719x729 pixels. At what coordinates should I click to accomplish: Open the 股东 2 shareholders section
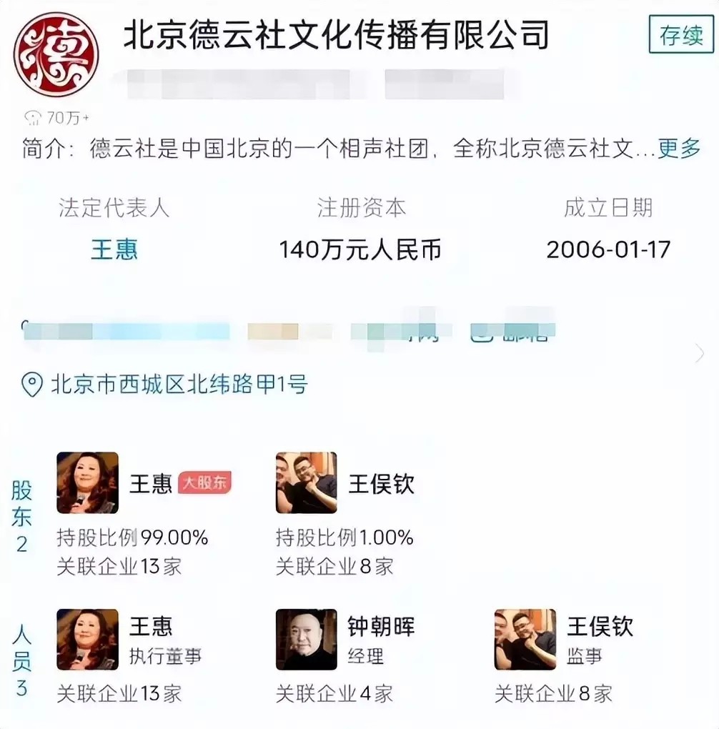pyautogui.click(x=22, y=517)
